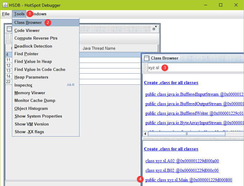Choose Show System Properties
The width and height of the screenshot is (244, 186).
(x=46, y=116)
